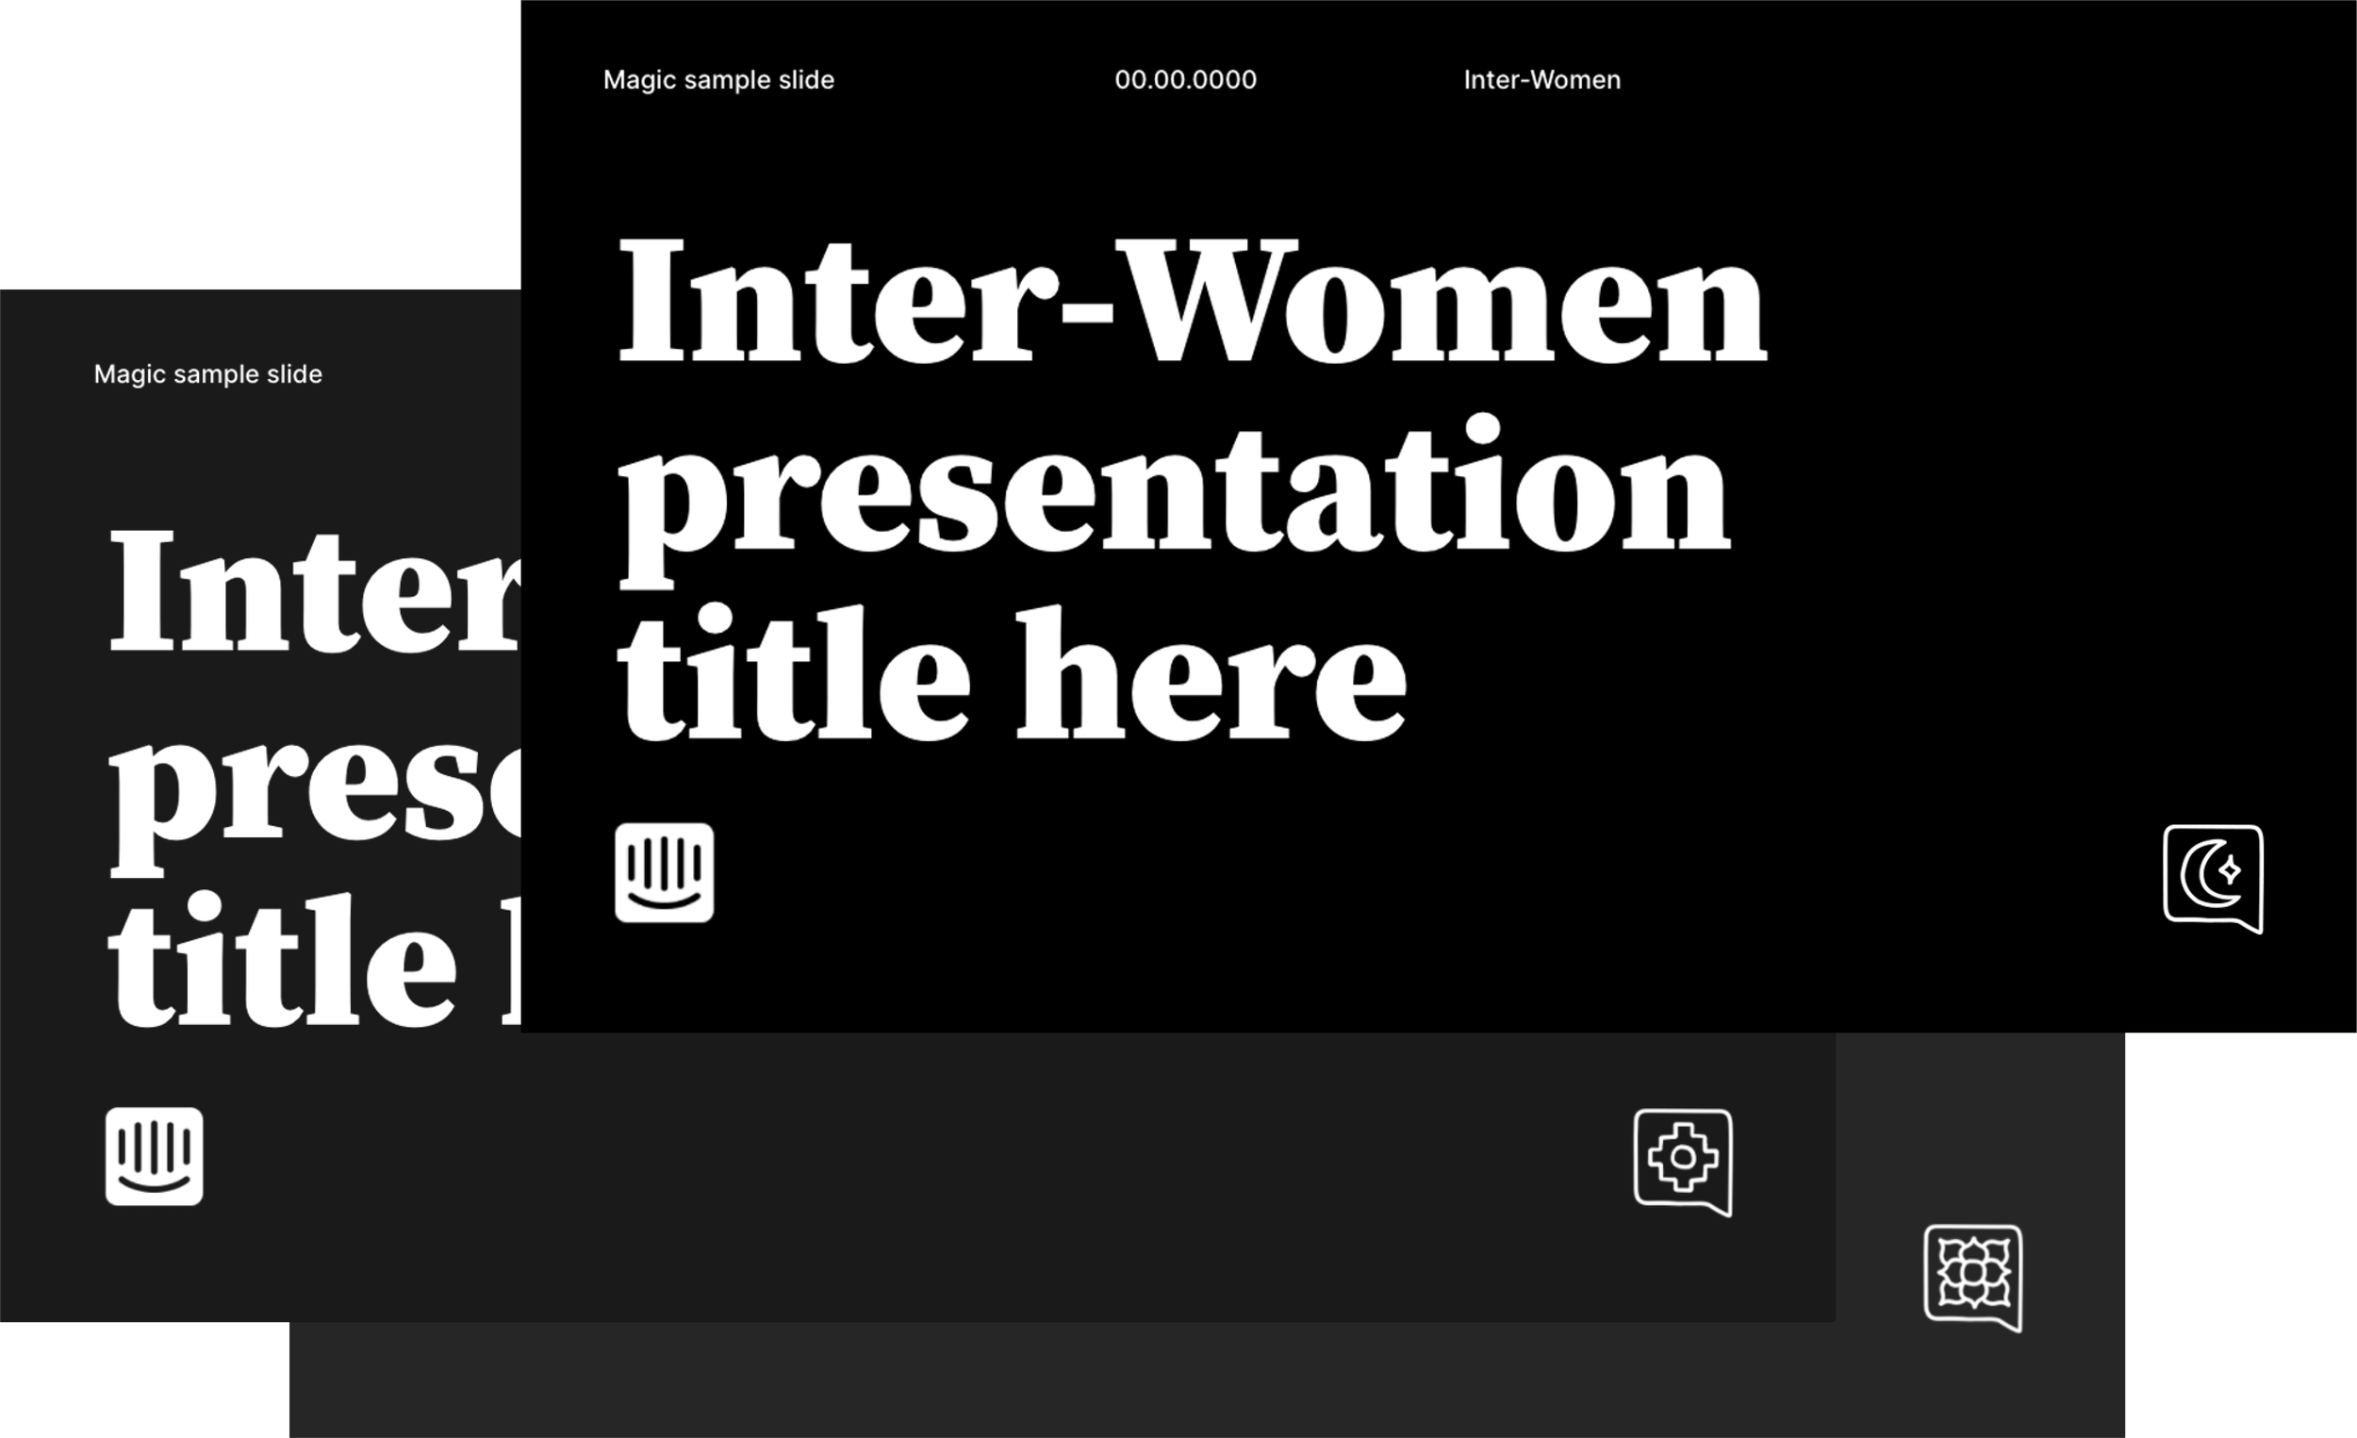This screenshot has width=2357, height=1438.
Task: Click the flower pattern speech-bubble icon
Action: point(1972,1277)
